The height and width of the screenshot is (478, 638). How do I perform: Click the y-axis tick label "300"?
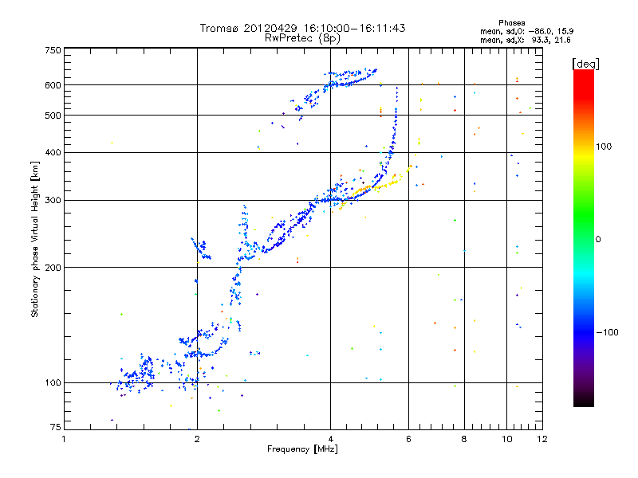(53, 201)
